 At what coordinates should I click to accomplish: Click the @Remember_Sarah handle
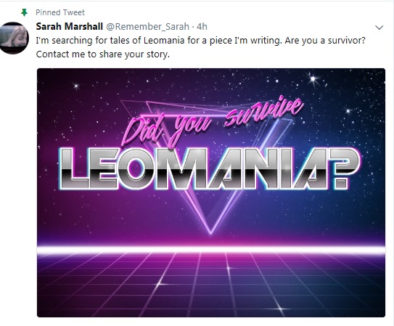point(148,26)
